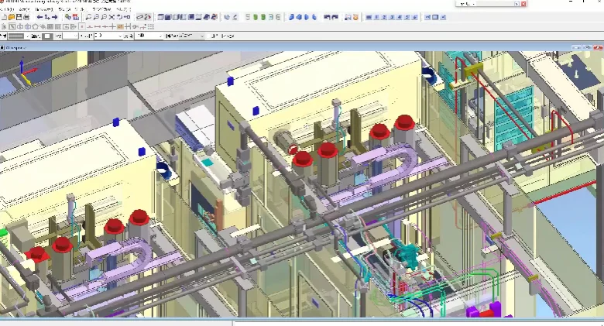
Task: Select numbered view preset 1 button
Action: point(376,16)
